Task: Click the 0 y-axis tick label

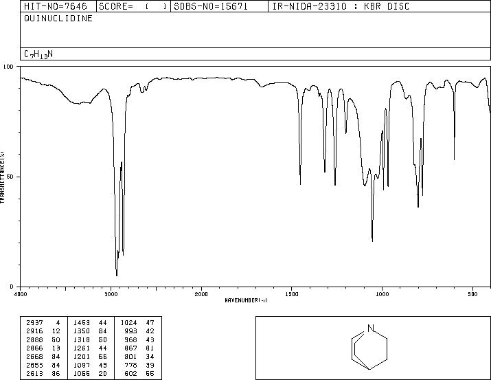Action: [x=12, y=287]
